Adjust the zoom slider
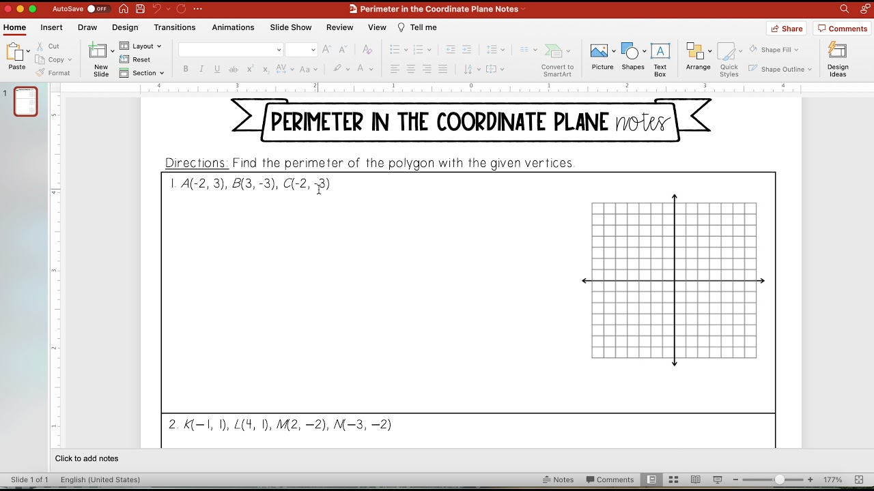874x491 pixels. pos(779,479)
